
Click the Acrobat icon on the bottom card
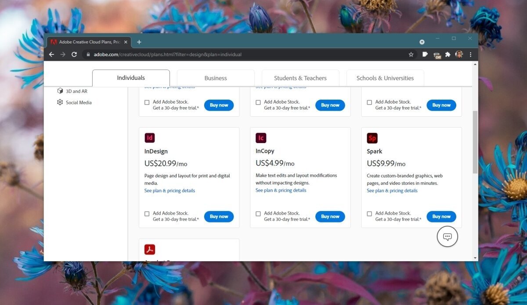pos(150,249)
